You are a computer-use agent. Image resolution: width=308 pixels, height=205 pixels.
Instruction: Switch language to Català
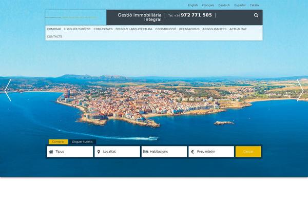pos(254,5)
